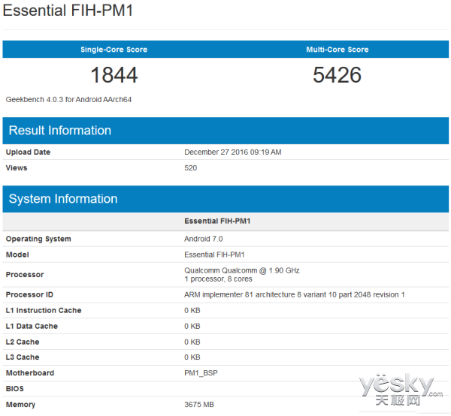Screen dimensions: 451x416
Task: Click the L1 Instruction Cache '0 KB' value
Action: pos(192,310)
